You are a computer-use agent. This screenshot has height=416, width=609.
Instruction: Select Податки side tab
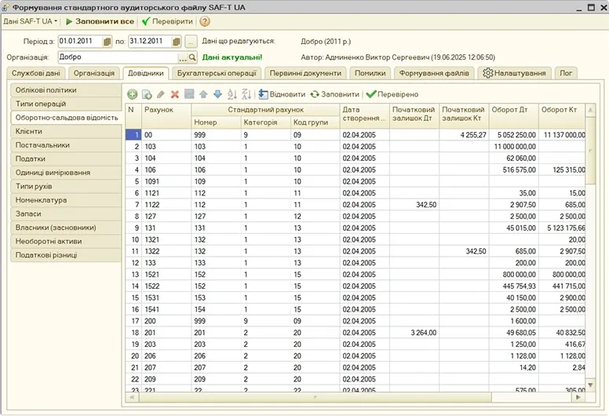[x=66, y=159]
